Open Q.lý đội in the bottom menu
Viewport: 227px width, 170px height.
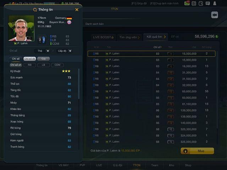click(x=117, y=165)
